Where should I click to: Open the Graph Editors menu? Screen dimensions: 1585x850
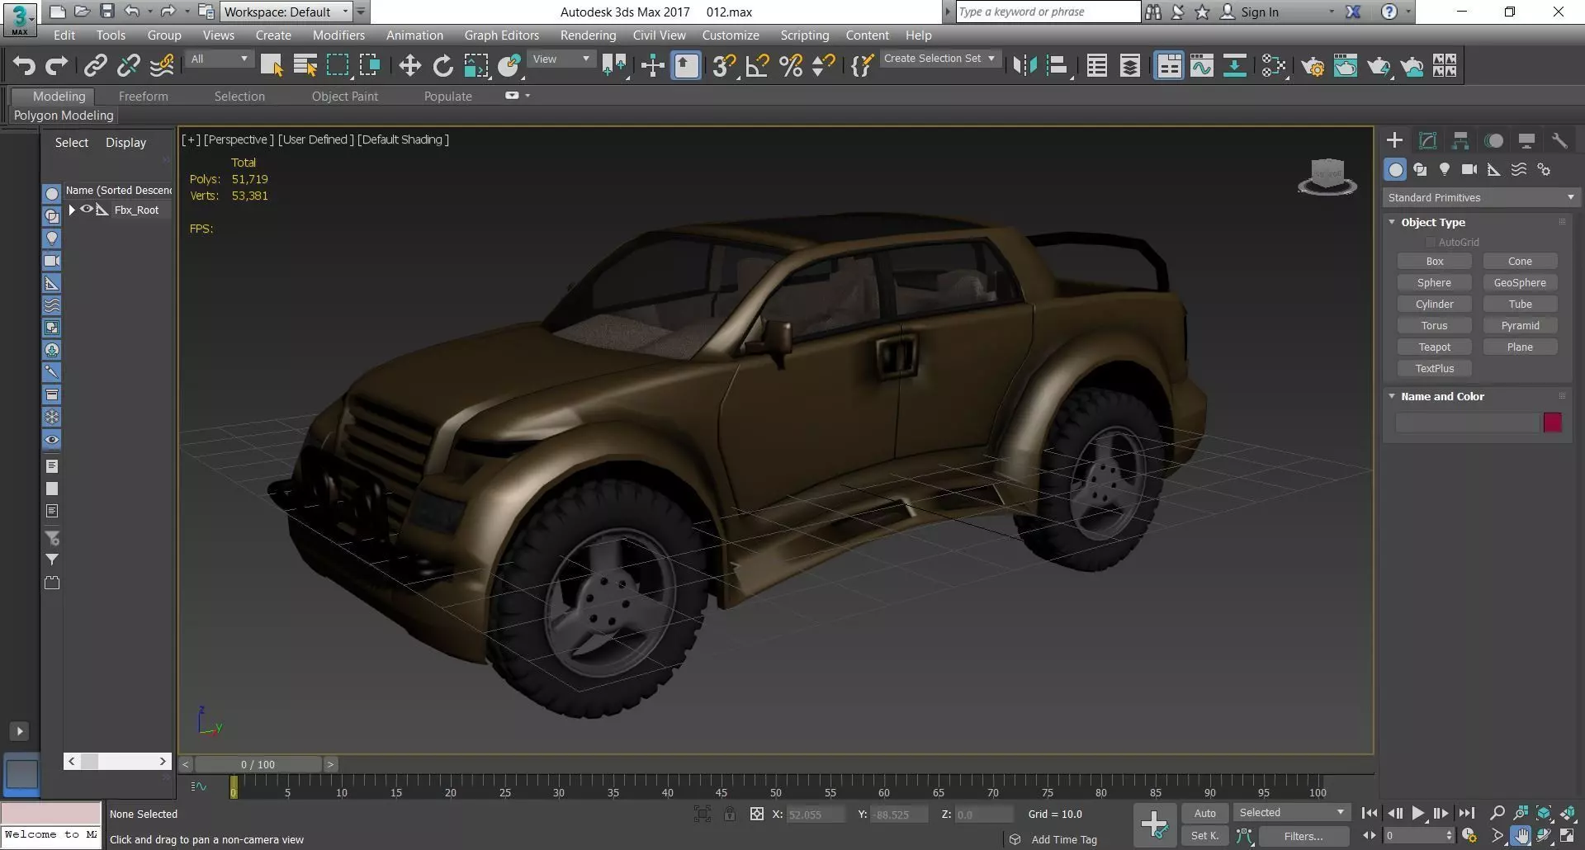[x=501, y=35]
